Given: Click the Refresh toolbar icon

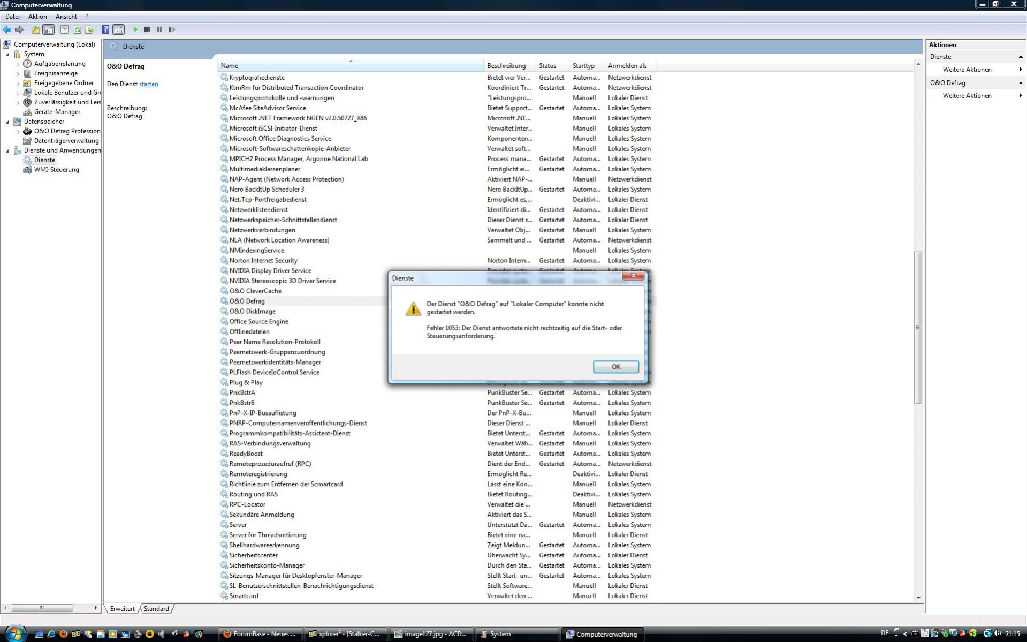Looking at the screenshot, I should point(77,29).
